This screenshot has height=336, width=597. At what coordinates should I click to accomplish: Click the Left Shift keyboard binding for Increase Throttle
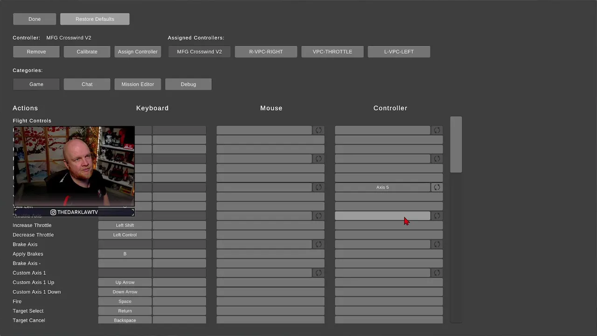click(125, 225)
